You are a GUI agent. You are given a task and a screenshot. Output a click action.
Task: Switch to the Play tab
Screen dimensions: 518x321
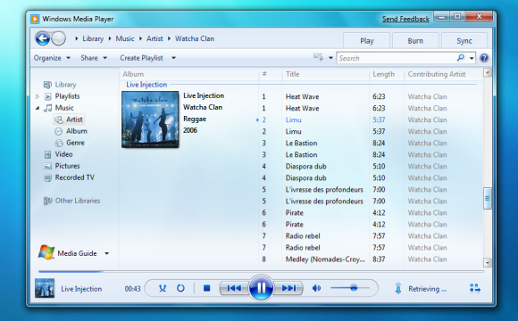[367, 41]
